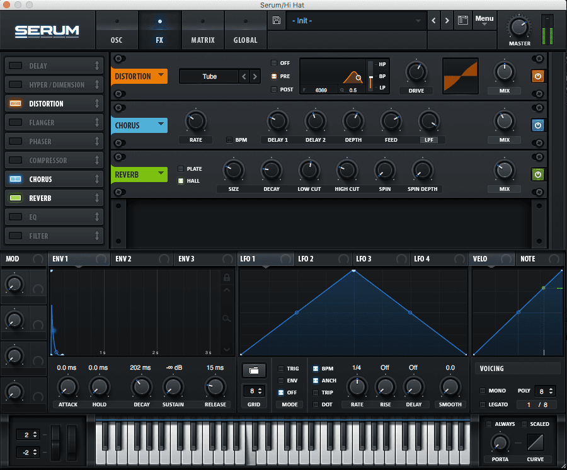Click the ENV 1 modulation source drag icon

101,259
